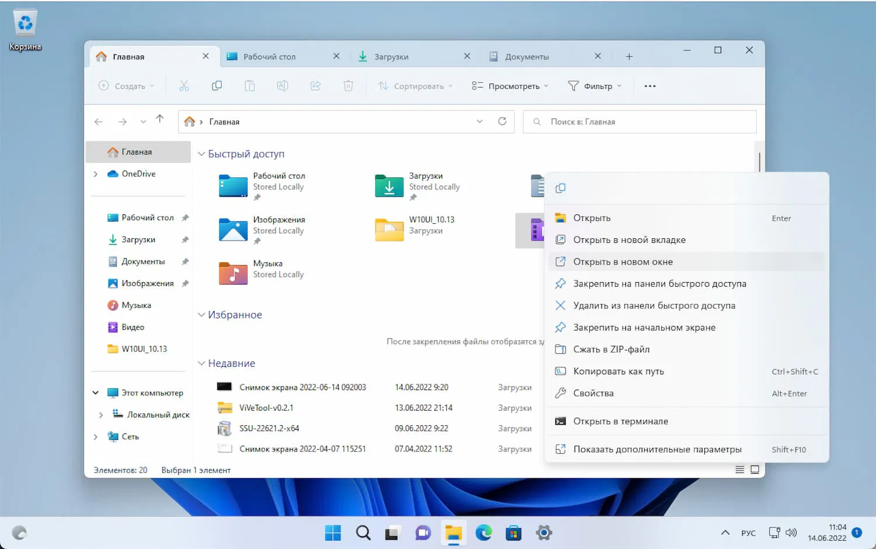Show hidden tray icons chevron

click(725, 533)
